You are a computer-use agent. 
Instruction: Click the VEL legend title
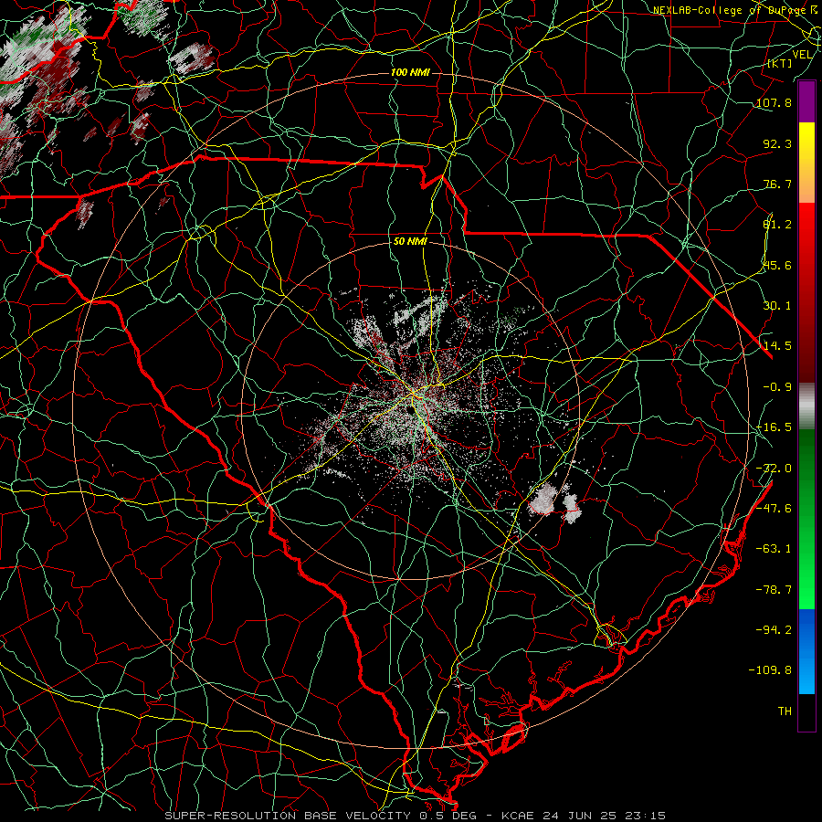[802, 55]
